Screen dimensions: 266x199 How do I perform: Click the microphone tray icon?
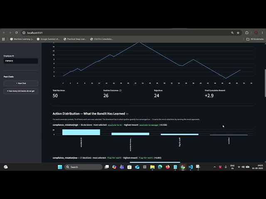pos(226,167)
